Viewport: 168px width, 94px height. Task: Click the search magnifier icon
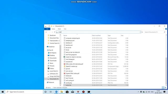coord(165,32)
